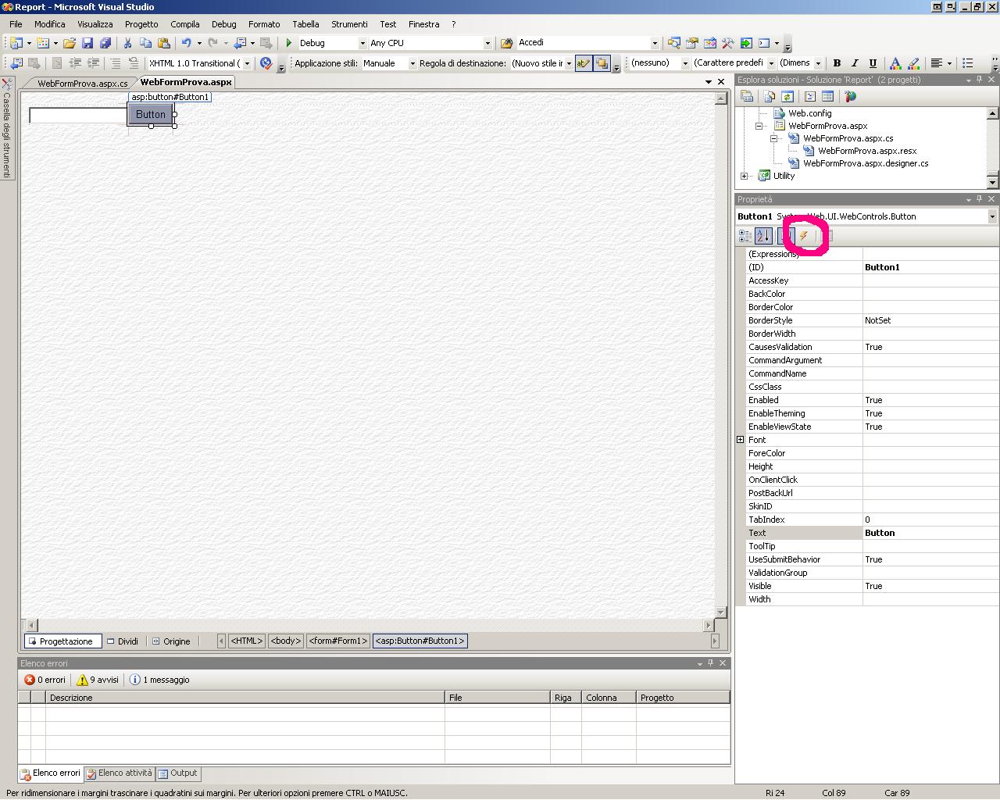
Task: Open the Button1 object selector dropdown in Proprietà
Action: [x=992, y=216]
